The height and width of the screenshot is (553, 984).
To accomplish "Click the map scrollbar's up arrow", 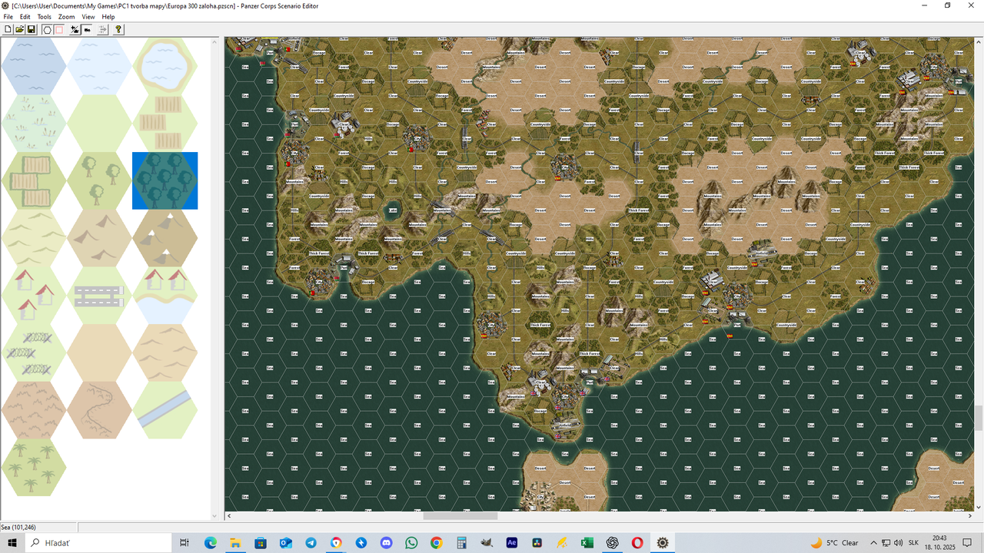I will [979, 41].
